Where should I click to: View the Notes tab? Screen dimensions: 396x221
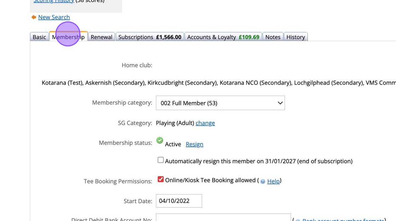click(x=273, y=37)
